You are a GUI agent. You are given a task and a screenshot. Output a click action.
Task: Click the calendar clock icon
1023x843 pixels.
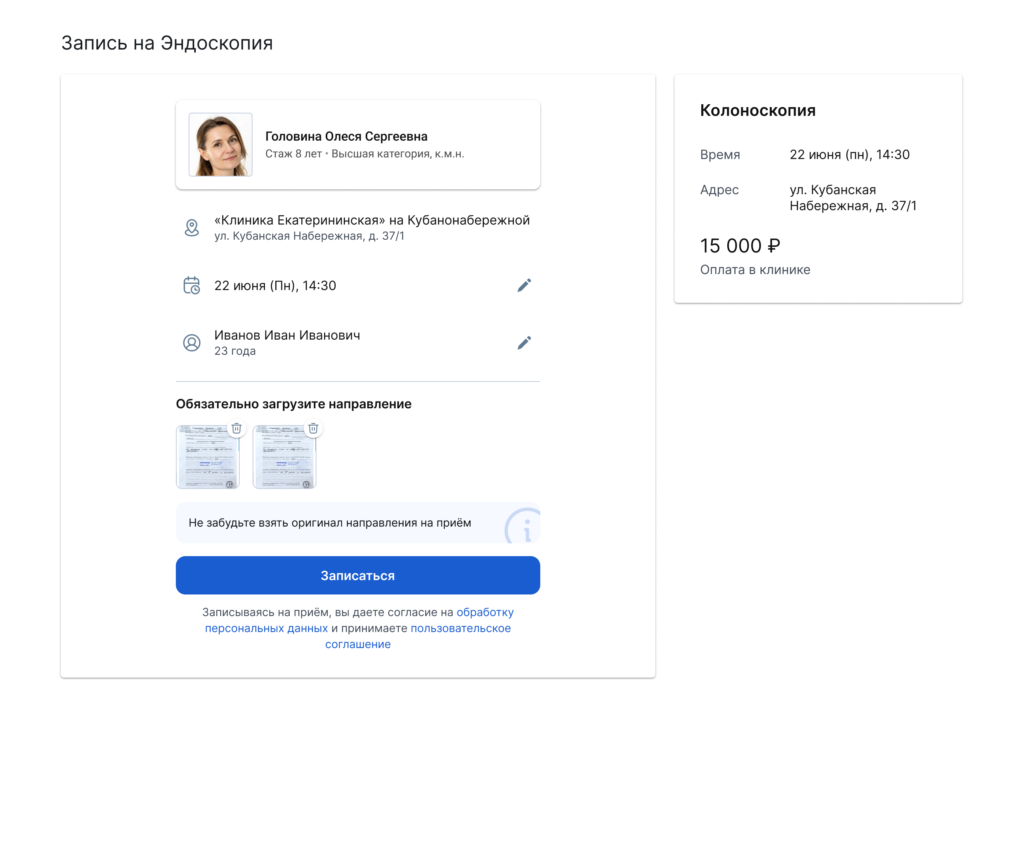(192, 286)
